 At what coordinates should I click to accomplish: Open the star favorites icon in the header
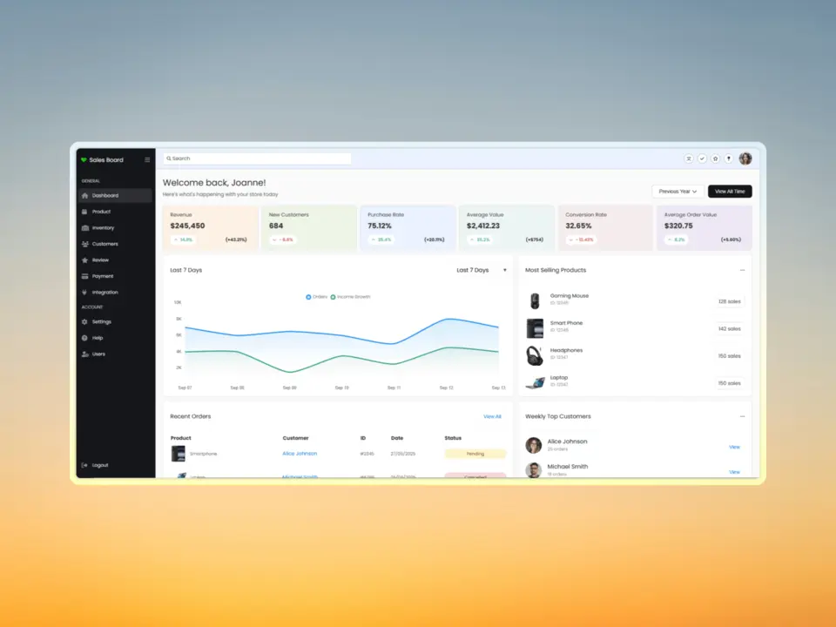(x=716, y=158)
